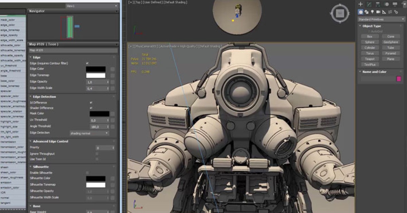
Task: Switch to the Modify panel
Action: [x=368, y=4]
